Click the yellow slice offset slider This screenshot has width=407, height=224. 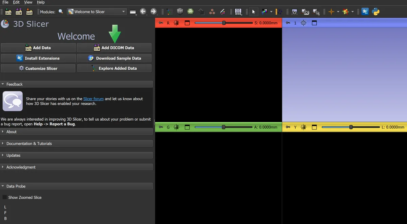pos(350,127)
